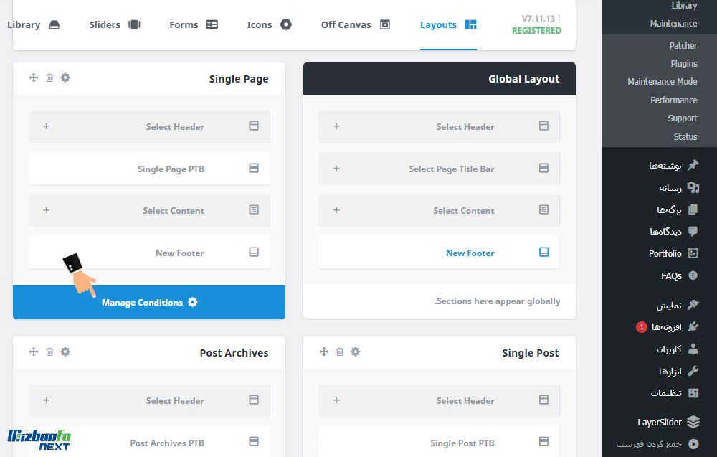The image size is (717, 457).
Task: Delete the Single Page layout via trash icon
Action: coord(49,77)
